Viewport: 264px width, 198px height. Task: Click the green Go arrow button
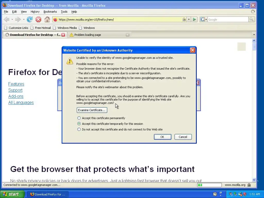[194, 20]
